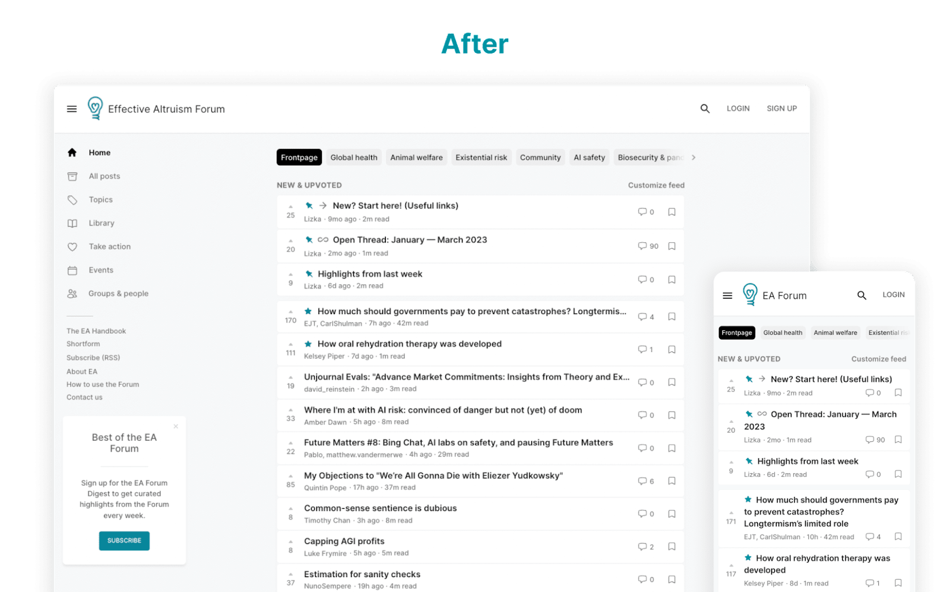This screenshot has width=950, height=592.
Task: Click SIGN UP in the desktop header
Action: click(782, 109)
